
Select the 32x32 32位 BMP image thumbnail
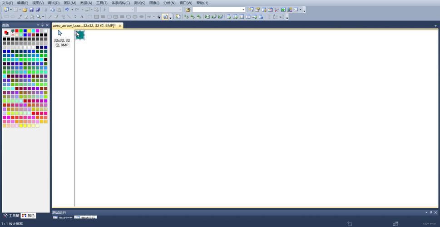coord(62,39)
